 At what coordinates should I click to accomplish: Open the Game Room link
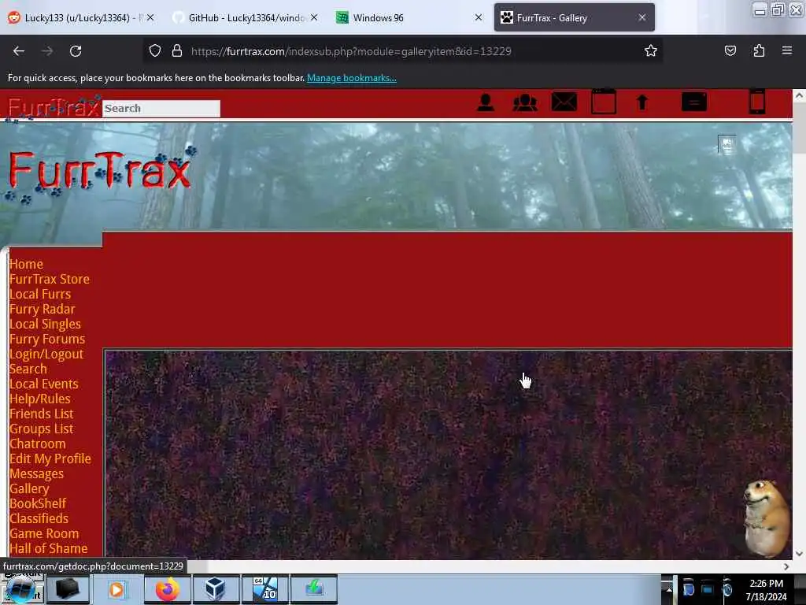click(x=44, y=533)
